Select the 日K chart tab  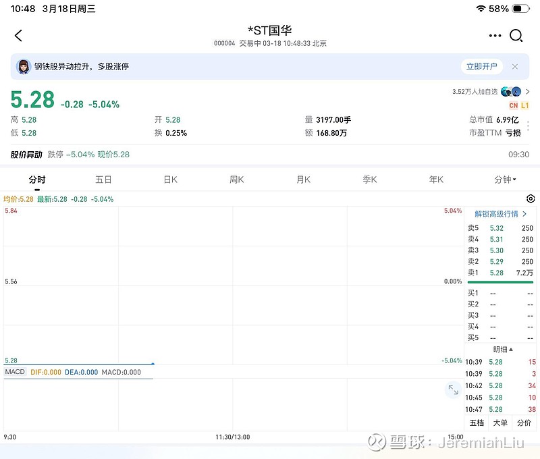[170, 180]
